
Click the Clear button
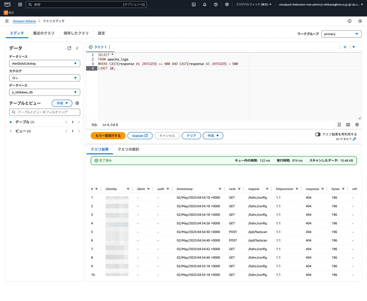(191, 136)
